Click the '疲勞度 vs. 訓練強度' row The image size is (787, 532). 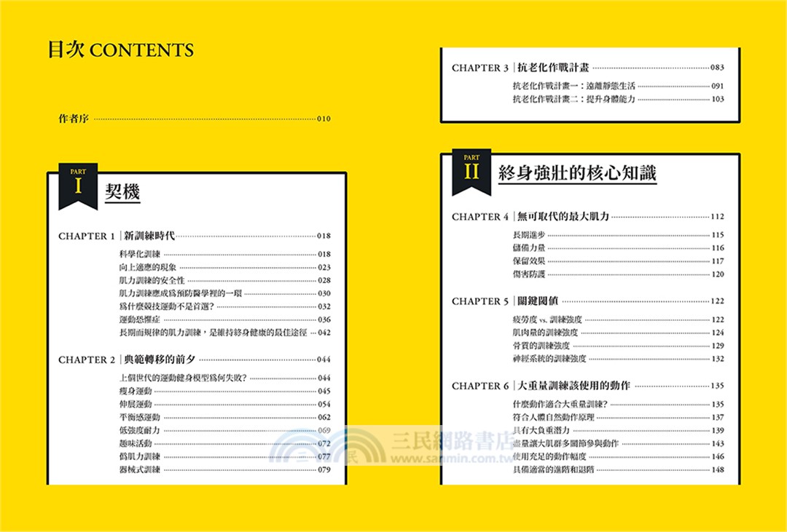click(619, 319)
